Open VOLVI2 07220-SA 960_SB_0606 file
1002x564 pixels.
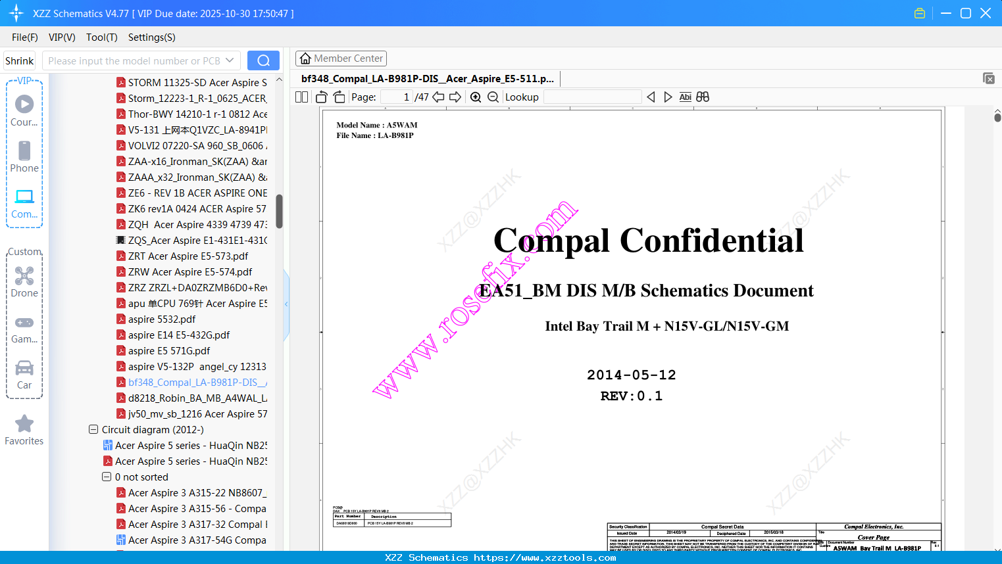coord(191,145)
